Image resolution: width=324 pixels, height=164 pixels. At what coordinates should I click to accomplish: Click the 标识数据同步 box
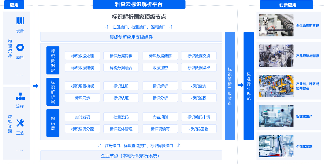(x=121, y=56)
